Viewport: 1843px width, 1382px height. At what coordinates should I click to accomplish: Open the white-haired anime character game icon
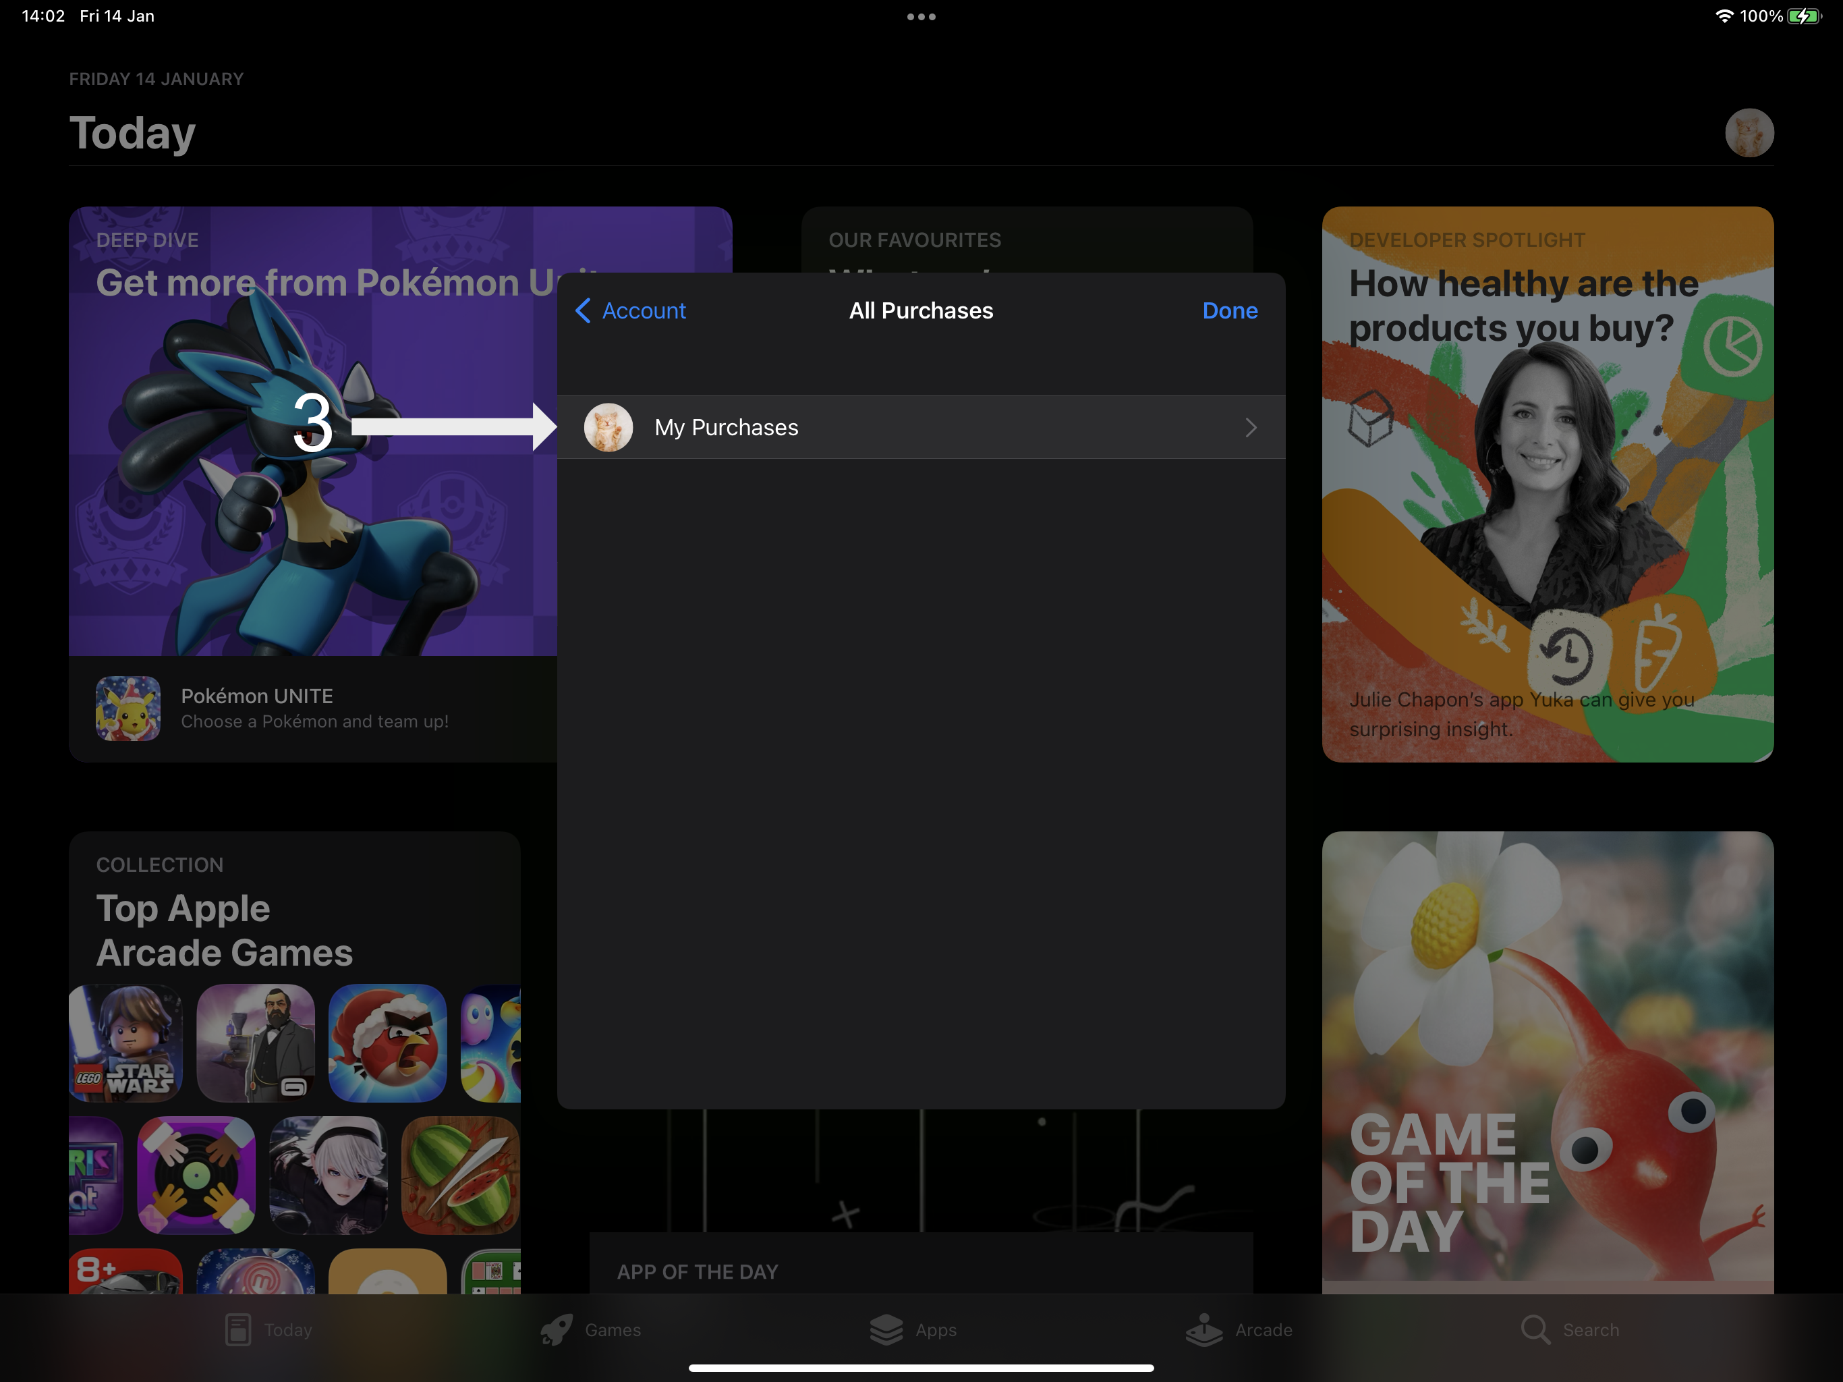(x=329, y=1176)
